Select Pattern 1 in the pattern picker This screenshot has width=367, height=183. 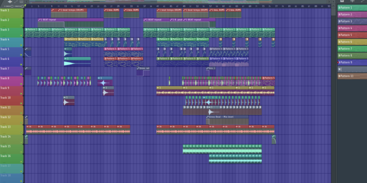(352, 8)
